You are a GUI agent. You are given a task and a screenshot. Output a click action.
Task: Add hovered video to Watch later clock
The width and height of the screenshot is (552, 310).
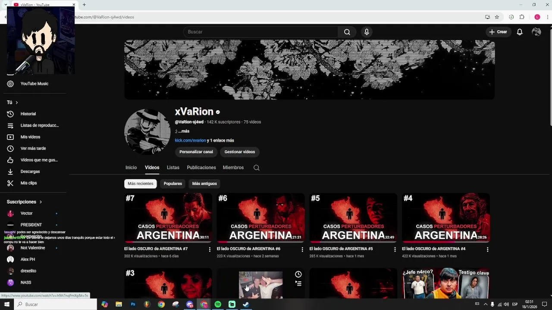click(x=298, y=274)
